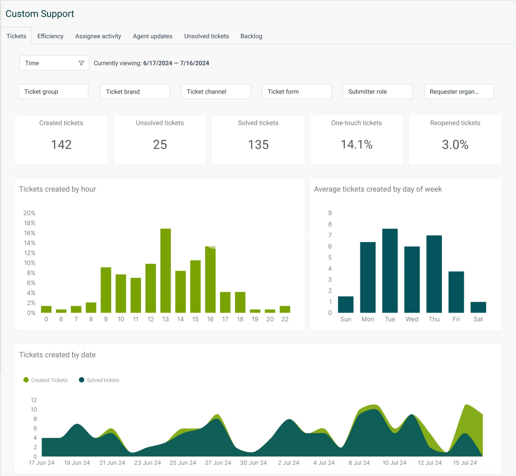Click the funnel icon in Time filter
Image resolution: width=516 pixels, height=476 pixels.
click(x=81, y=63)
